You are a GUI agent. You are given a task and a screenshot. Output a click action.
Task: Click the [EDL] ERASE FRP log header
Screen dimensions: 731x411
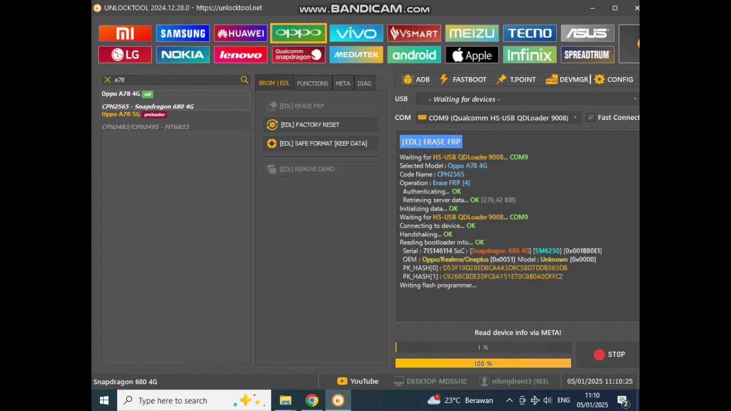pos(431,142)
